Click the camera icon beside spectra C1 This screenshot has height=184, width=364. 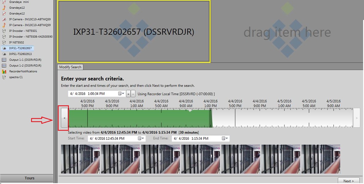point(4,77)
